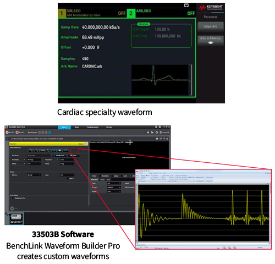This screenshot has width=275, height=264.
Task: Click the Phase value field
Action: (x=67, y=164)
